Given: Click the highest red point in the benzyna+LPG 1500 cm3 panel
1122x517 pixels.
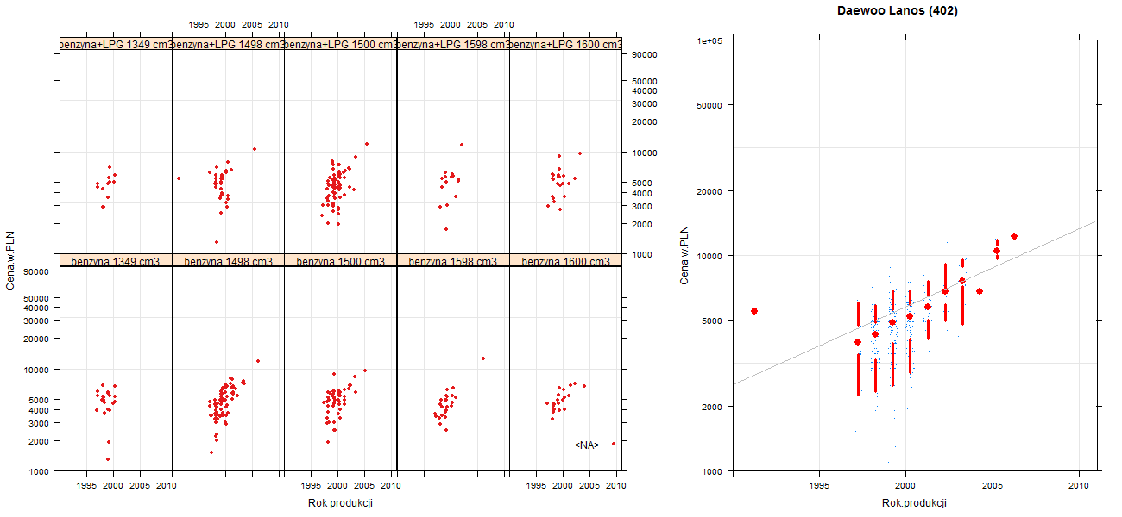Looking at the screenshot, I should [x=367, y=144].
